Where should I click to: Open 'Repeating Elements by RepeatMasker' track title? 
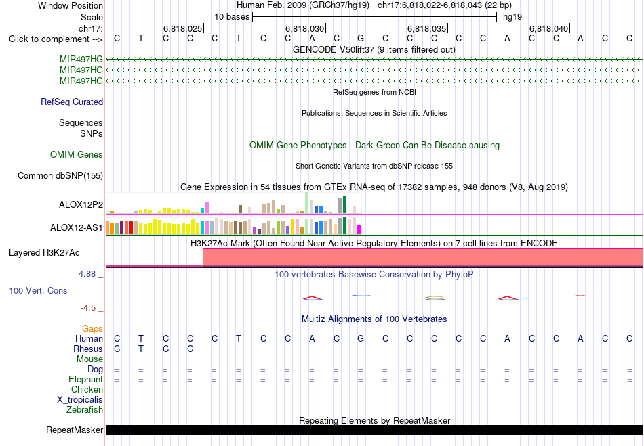(x=375, y=420)
